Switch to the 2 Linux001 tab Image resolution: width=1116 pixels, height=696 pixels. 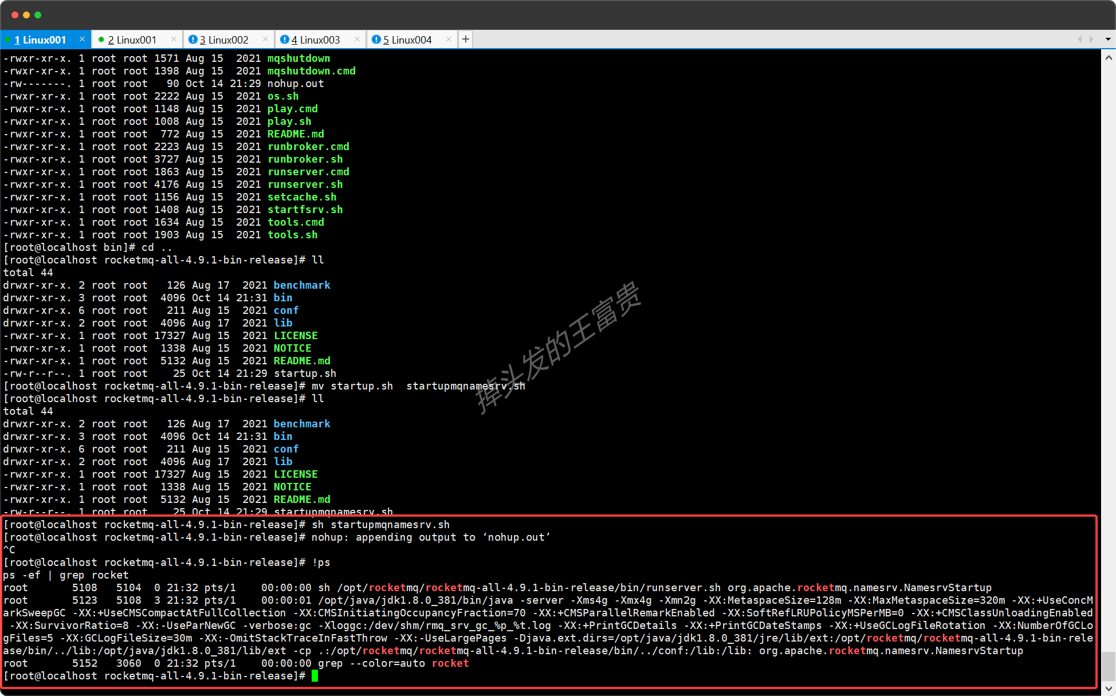132,40
